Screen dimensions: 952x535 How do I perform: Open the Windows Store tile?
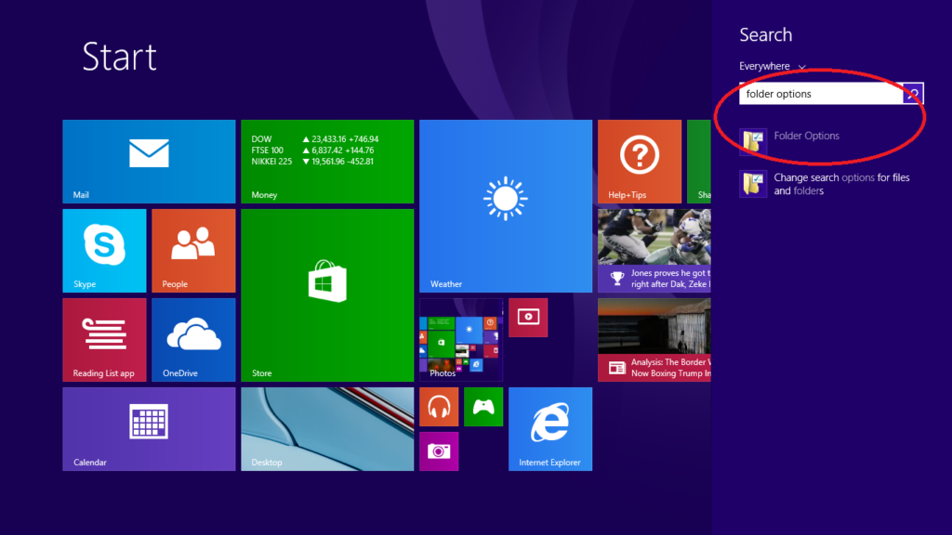[327, 295]
